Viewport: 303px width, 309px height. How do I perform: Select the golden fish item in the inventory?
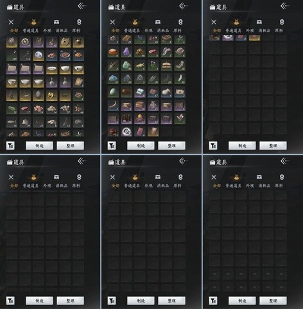pos(140,66)
